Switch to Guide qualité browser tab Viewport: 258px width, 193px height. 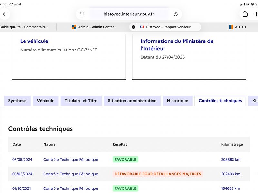point(25,27)
